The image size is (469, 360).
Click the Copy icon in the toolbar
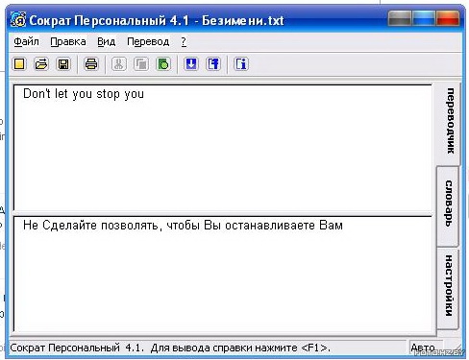point(141,64)
